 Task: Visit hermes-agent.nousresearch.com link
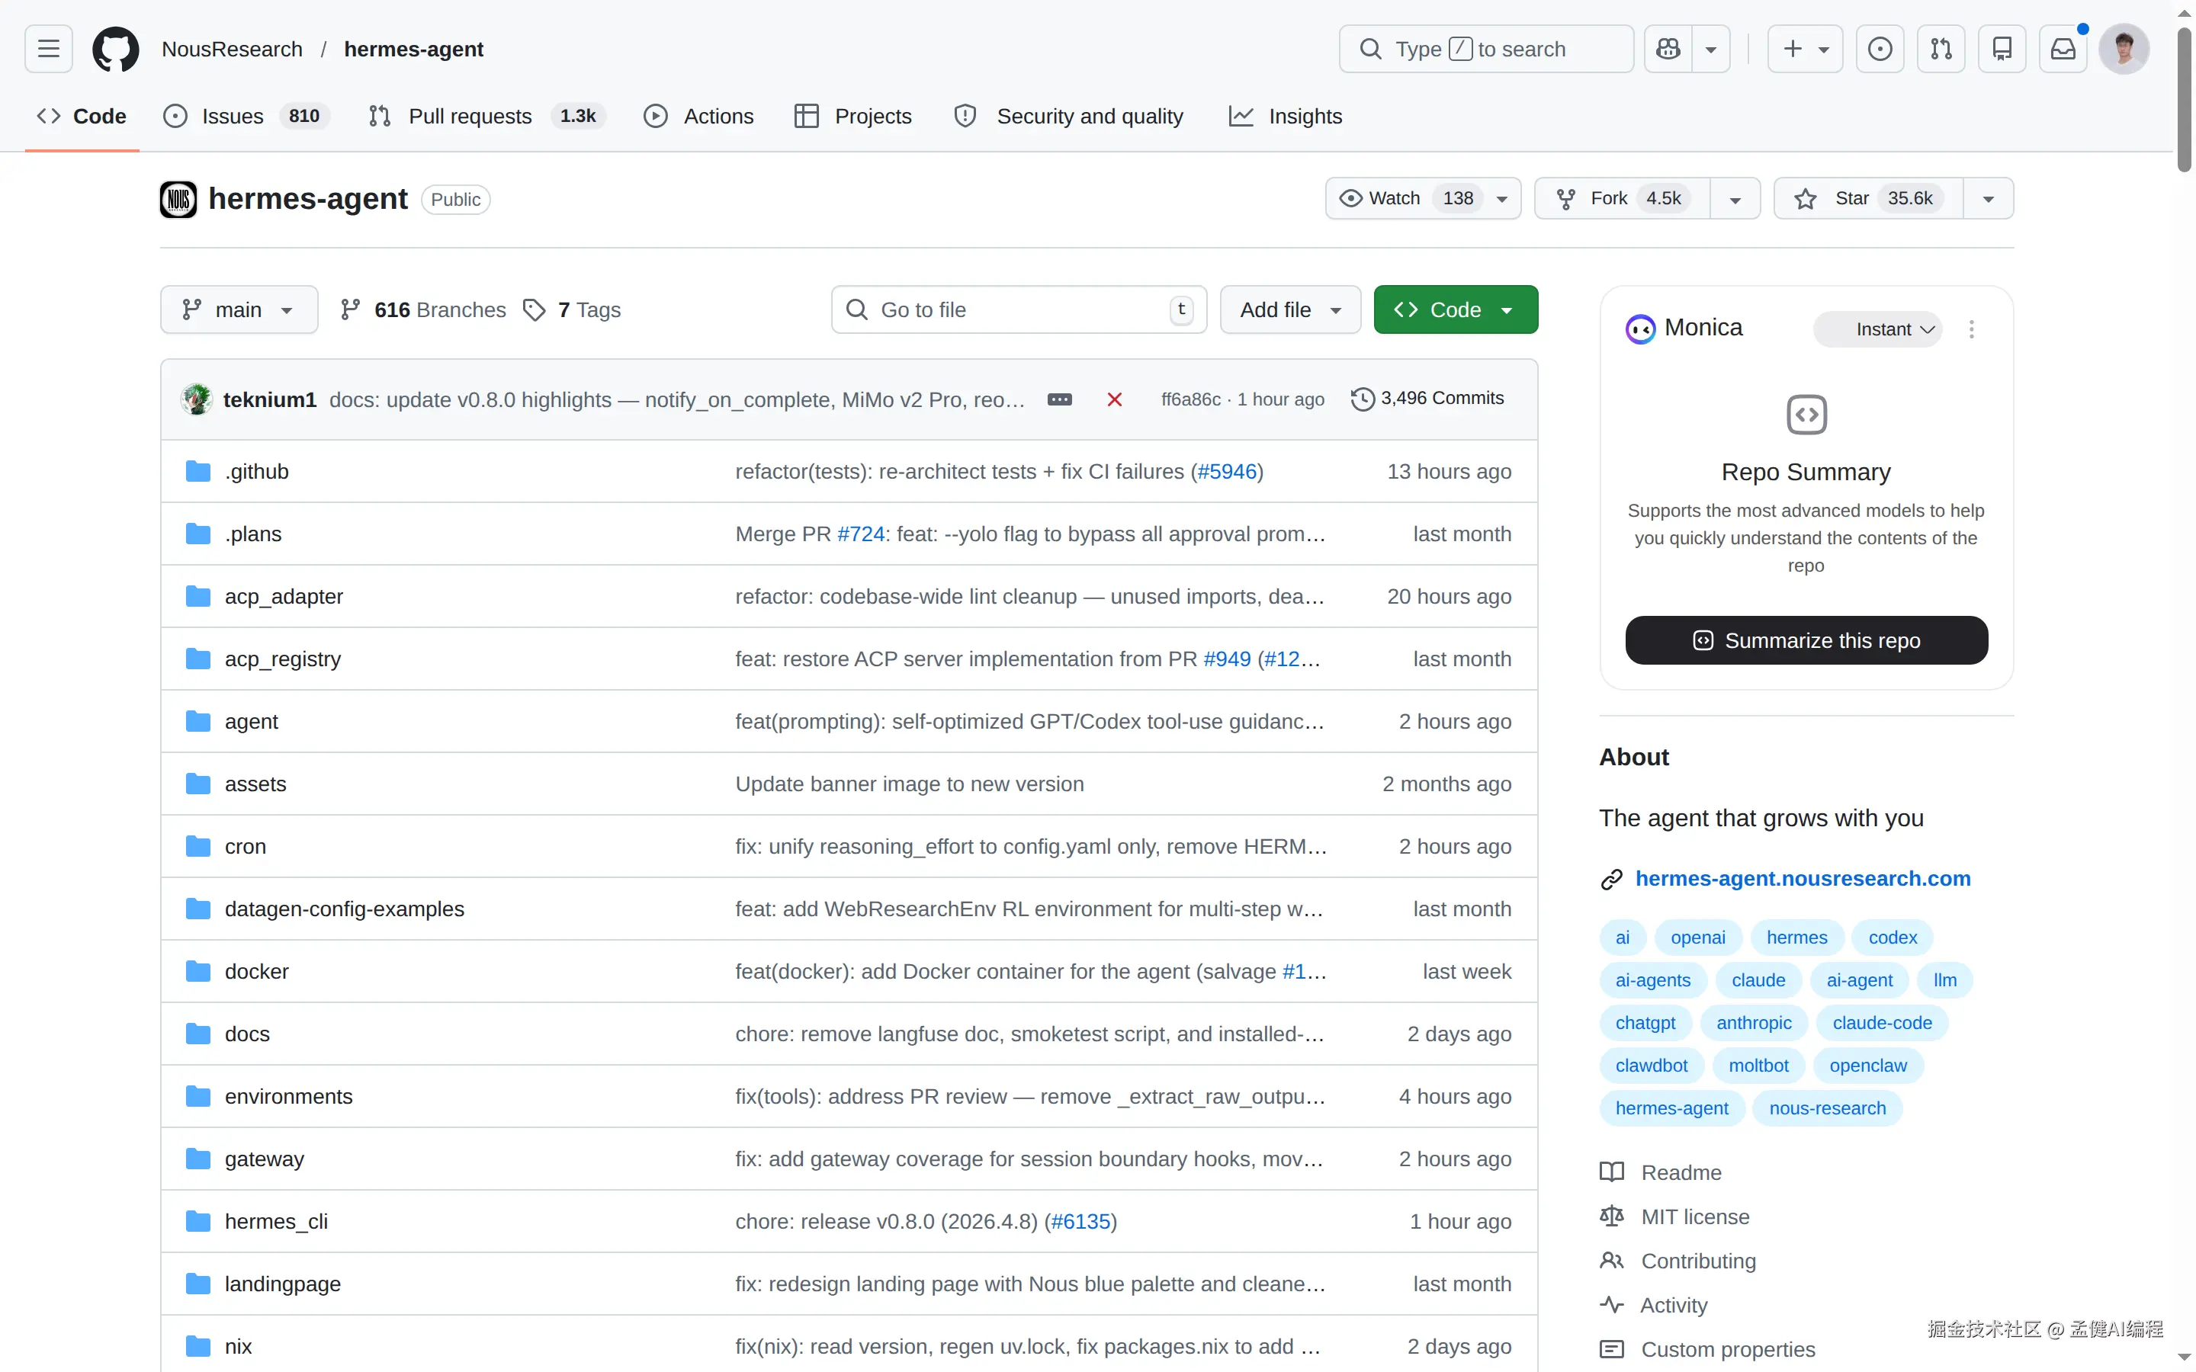[x=1801, y=877]
